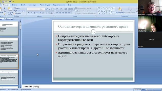Click the Удалить slide button
This screenshot has width=162, height=91.
click(17, 14)
